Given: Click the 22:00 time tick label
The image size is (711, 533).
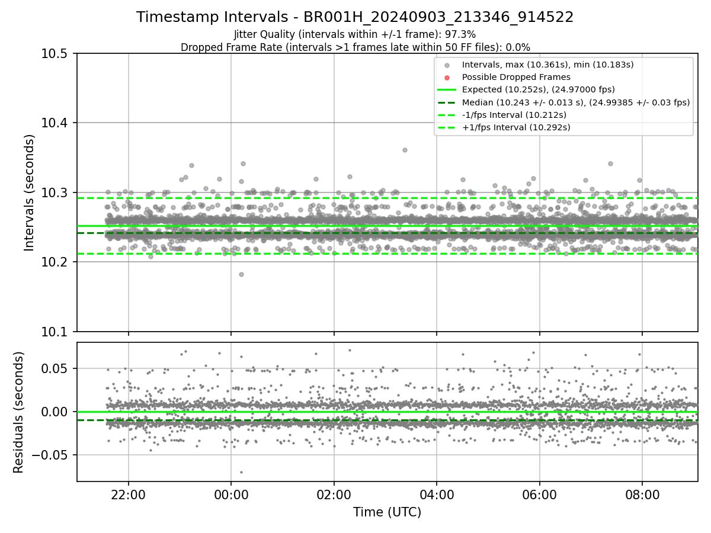Looking at the screenshot, I should (x=129, y=494).
